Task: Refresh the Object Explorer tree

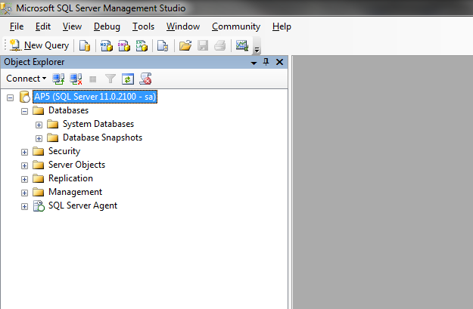Action: pos(128,78)
